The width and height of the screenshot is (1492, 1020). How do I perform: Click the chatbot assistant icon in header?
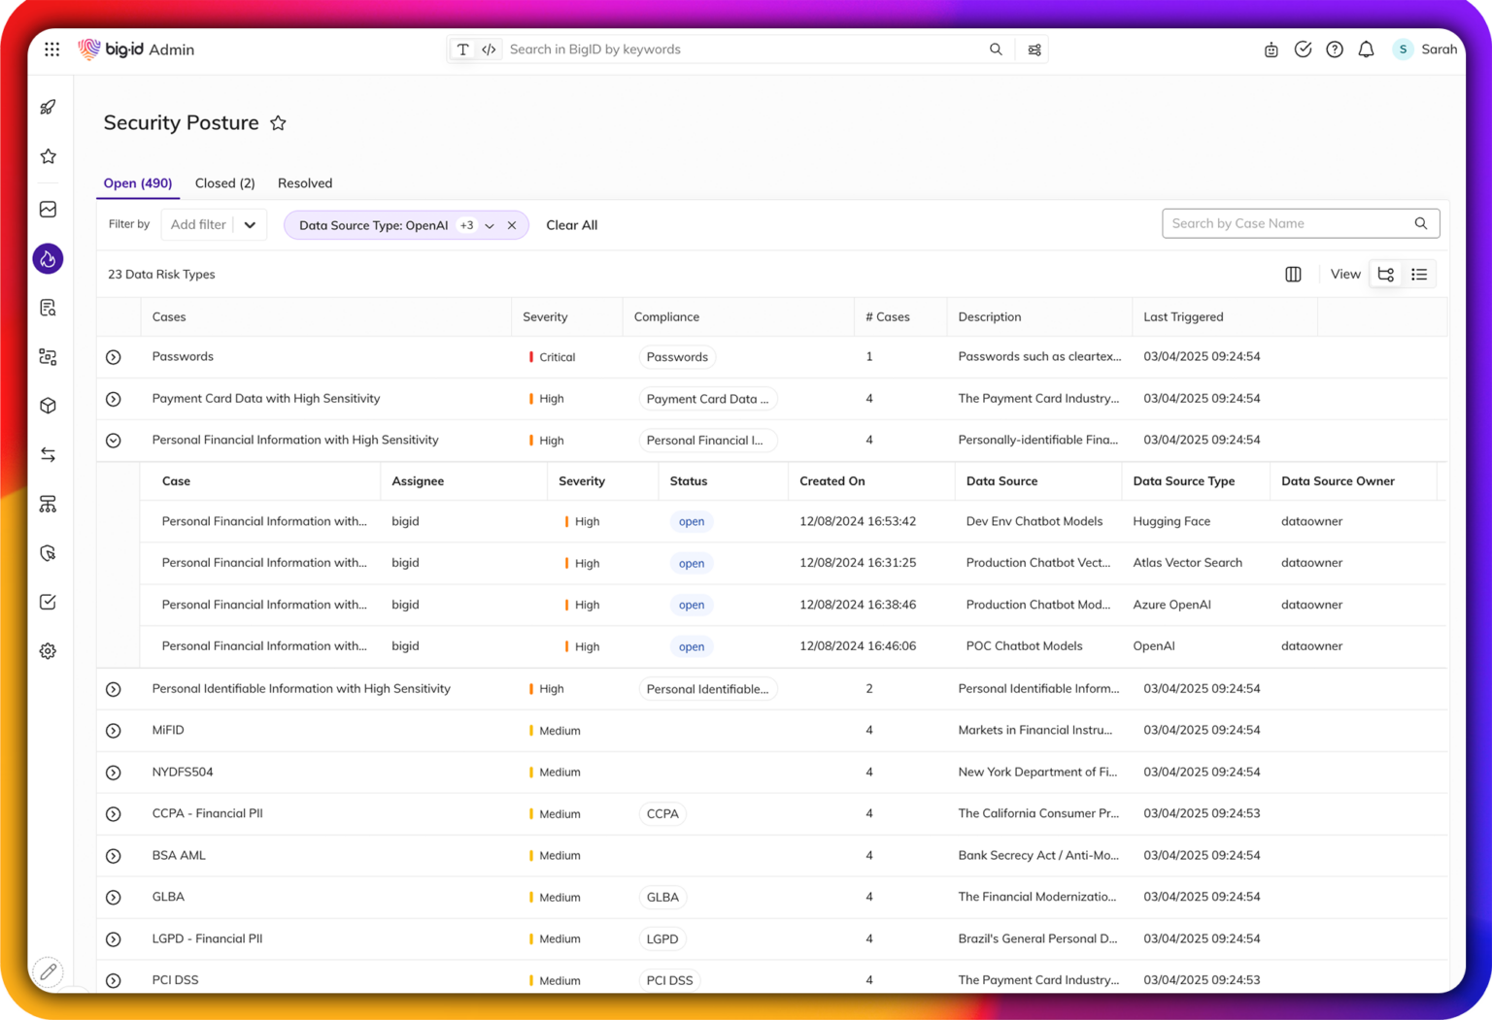(x=1271, y=49)
